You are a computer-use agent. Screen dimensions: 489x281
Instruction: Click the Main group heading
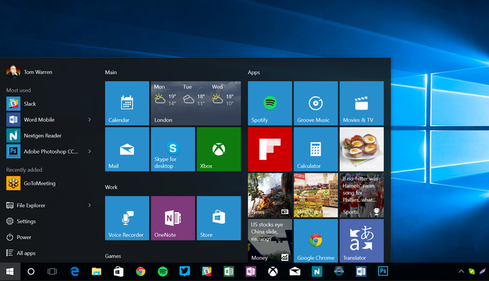click(111, 73)
